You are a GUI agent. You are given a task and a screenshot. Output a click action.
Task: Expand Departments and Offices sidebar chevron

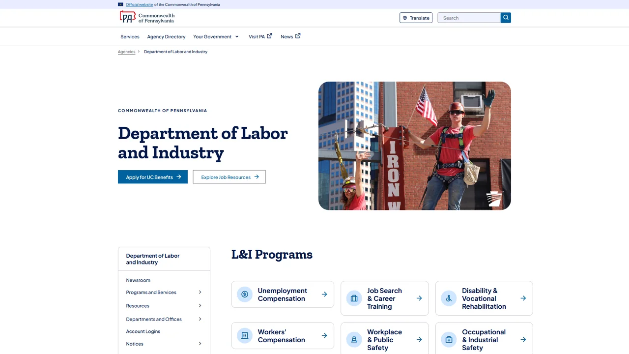200,319
